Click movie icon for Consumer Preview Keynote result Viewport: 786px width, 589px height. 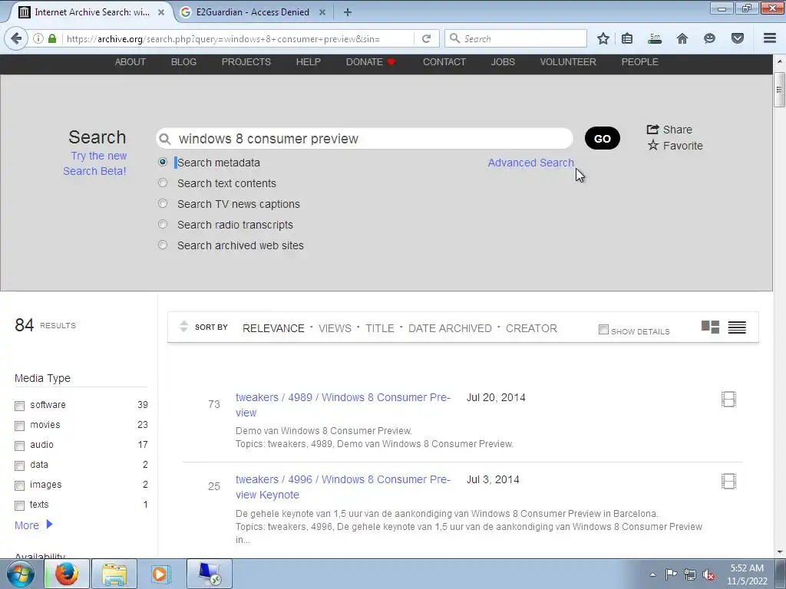click(729, 482)
